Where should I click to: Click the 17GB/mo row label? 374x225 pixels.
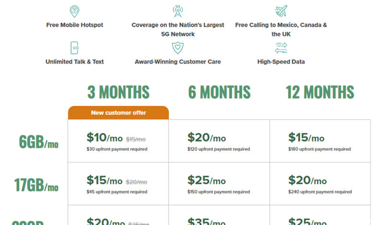coord(36,185)
